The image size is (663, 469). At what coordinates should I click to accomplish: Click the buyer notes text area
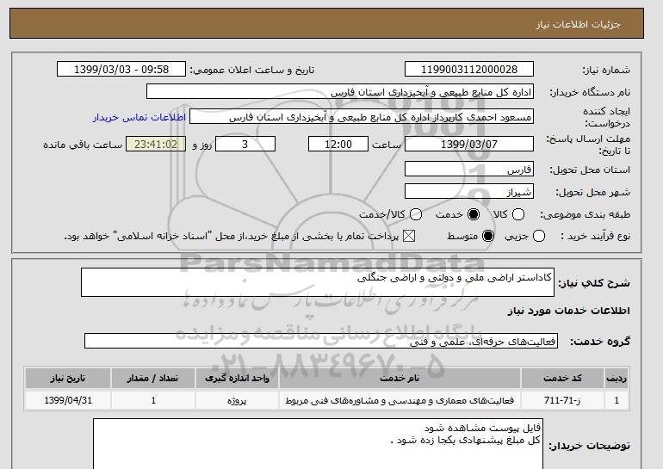coord(318,444)
